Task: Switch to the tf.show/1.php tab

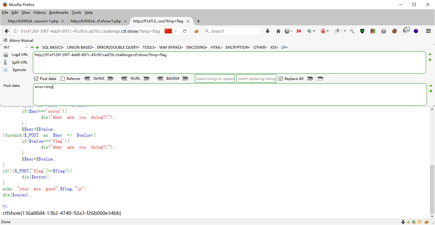Action: 96,21
